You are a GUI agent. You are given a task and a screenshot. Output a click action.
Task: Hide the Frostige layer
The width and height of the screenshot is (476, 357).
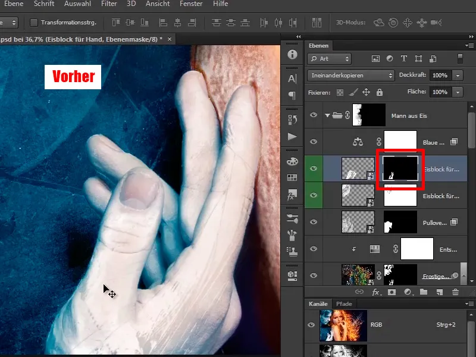pos(314,275)
